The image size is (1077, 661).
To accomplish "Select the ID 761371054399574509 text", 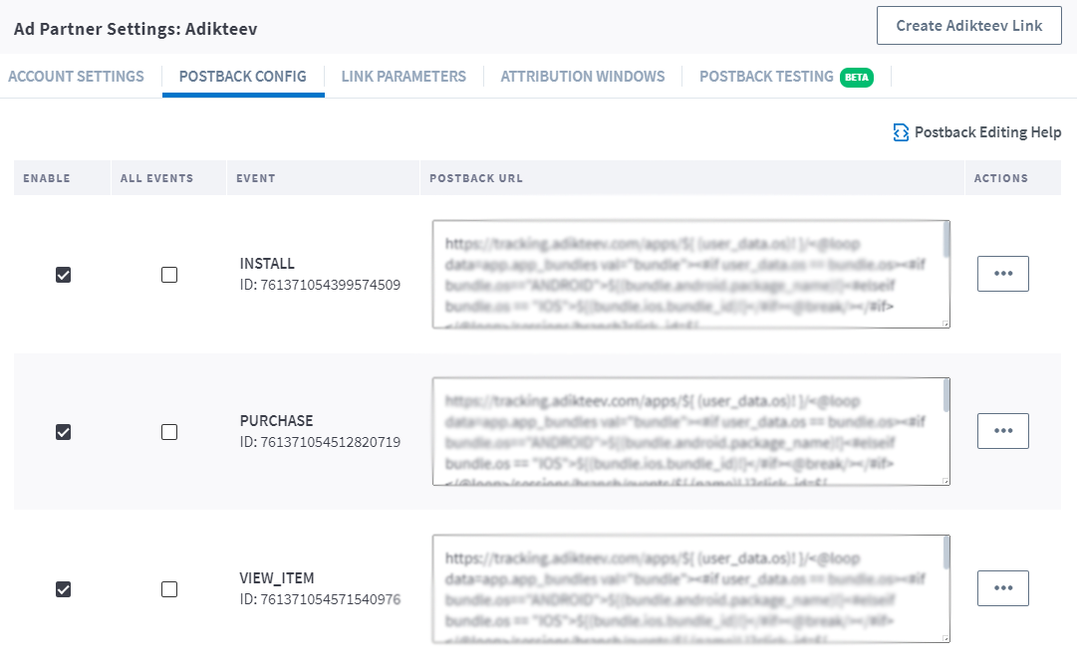I will pyautogui.click(x=320, y=285).
